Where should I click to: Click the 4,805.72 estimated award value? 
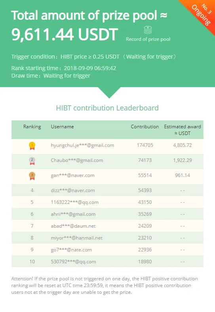pyautogui.click(x=183, y=145)
